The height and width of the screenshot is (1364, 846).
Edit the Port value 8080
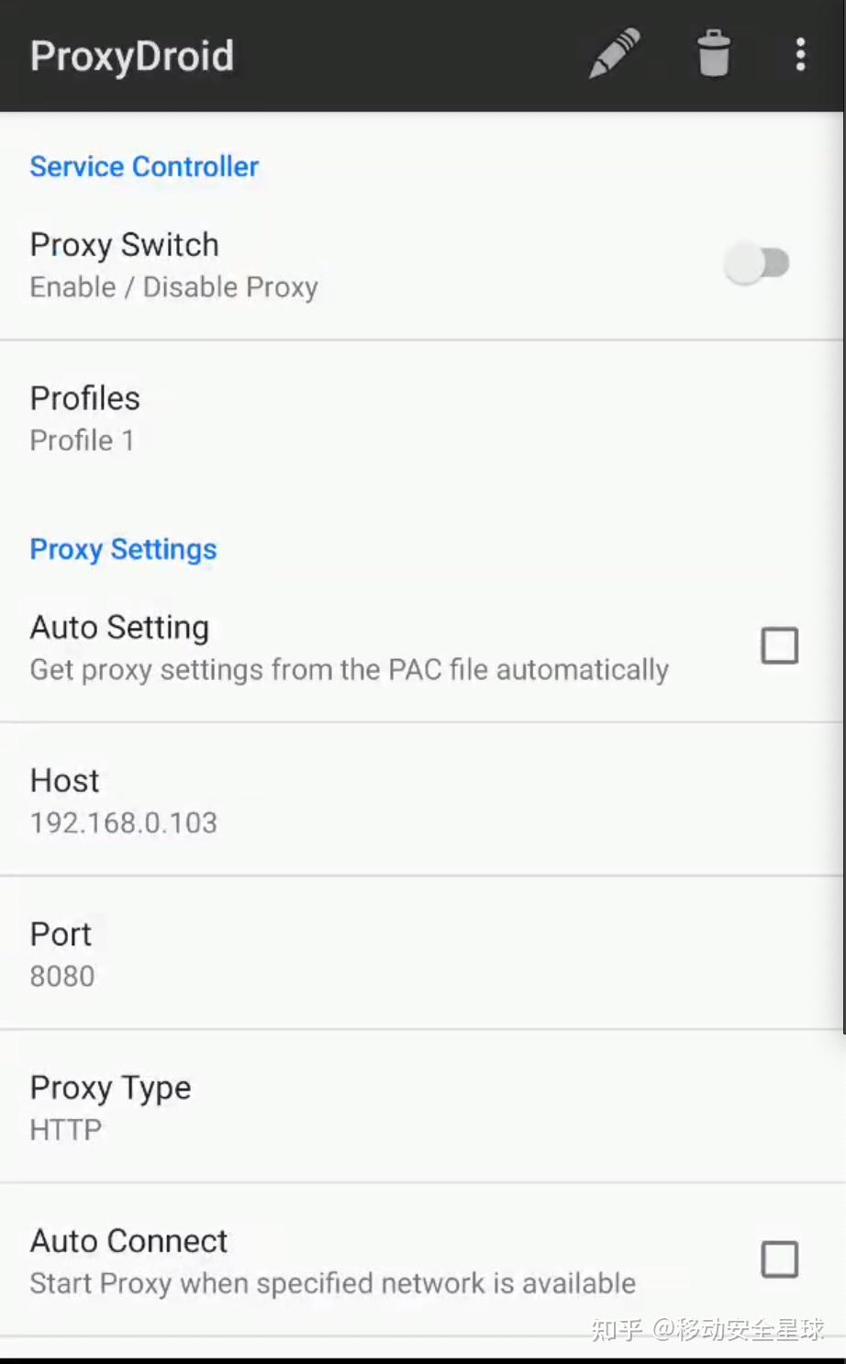point(422,953)
